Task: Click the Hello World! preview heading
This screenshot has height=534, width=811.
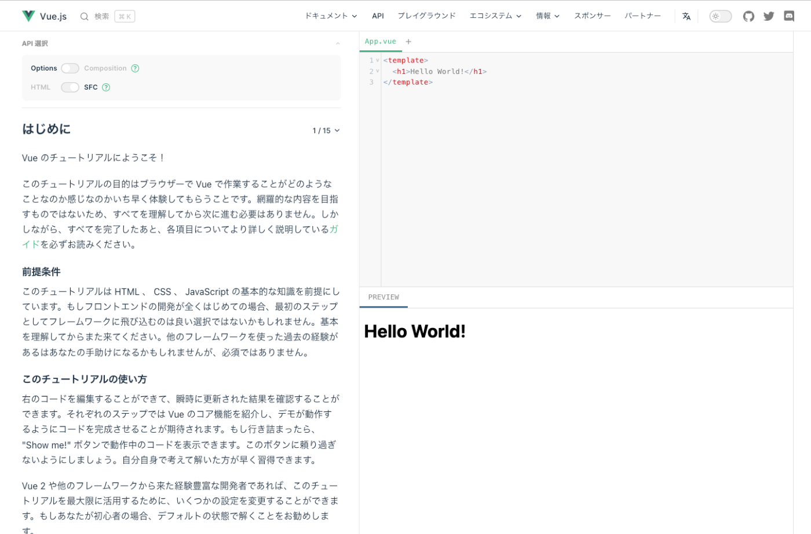Action: click(x=415, y=332)
